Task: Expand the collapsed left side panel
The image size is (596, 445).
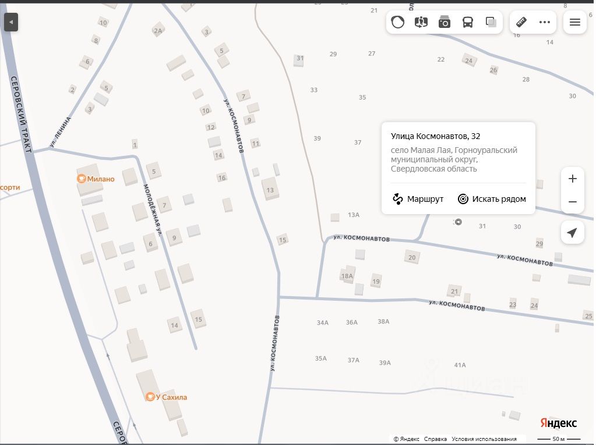Action: (11, 23)
